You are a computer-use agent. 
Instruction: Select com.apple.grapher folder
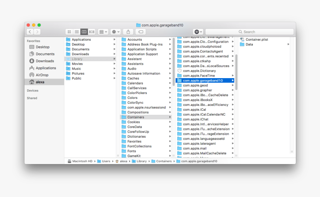pos(205,90)
